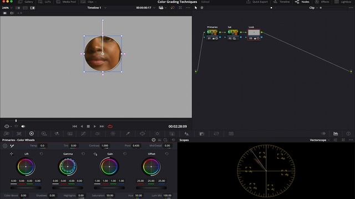Stop playback
This screenshot has height=199, width=355.
(88, 127)
